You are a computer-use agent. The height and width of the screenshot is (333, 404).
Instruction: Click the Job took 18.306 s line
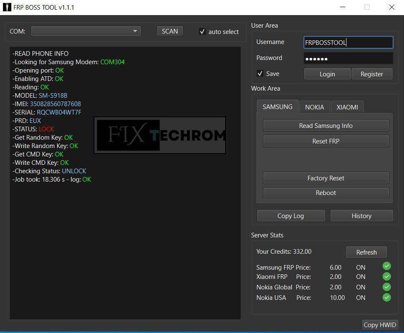coord(52,180)
